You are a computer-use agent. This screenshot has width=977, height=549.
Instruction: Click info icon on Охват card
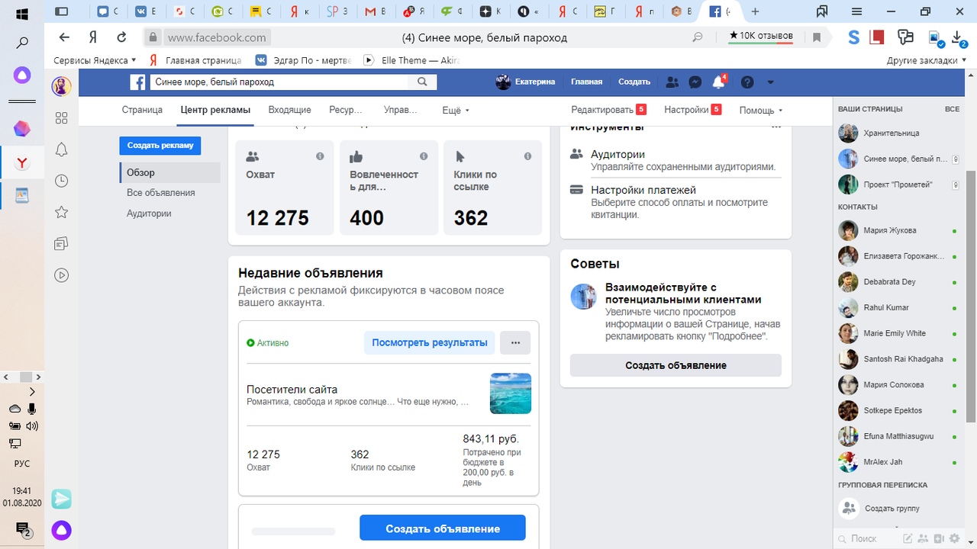coord(320,156)
